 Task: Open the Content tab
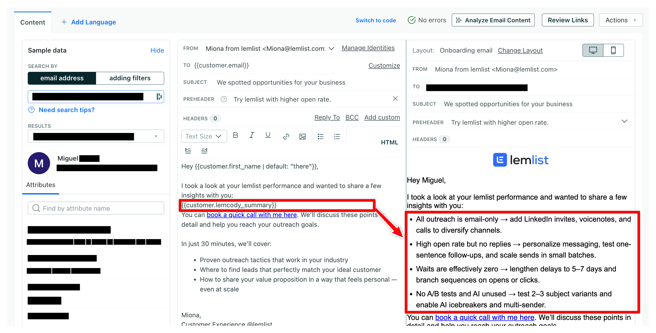[33, 22]
